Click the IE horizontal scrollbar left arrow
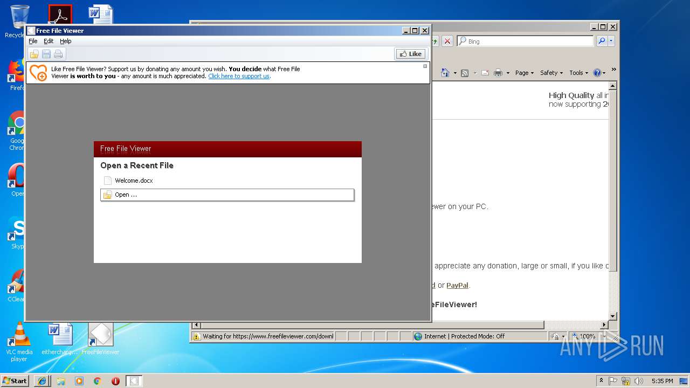The width and height of the screenshot is (690, 388). click(196, 325)
